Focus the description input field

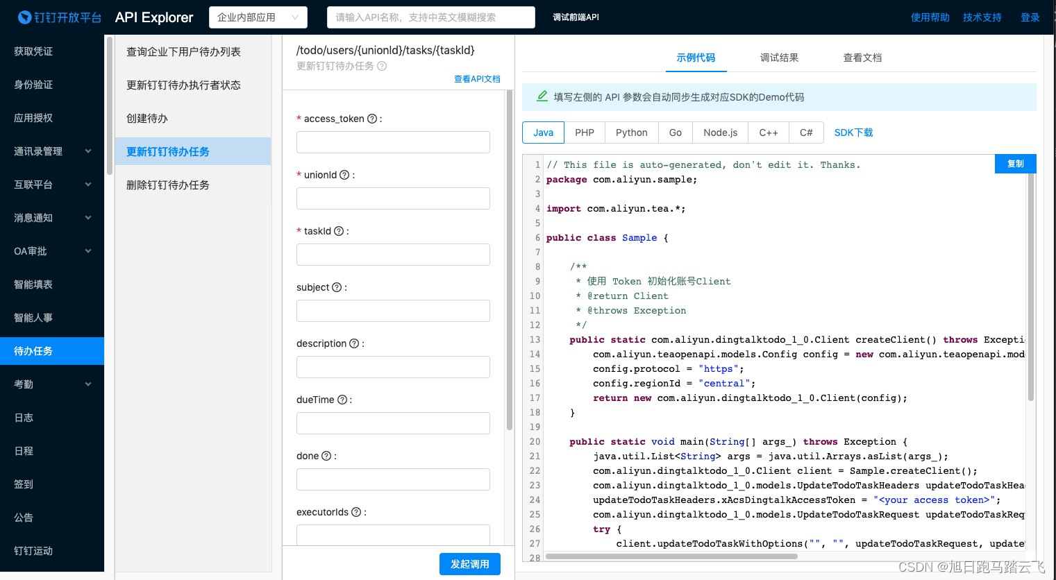coord(393,367)
